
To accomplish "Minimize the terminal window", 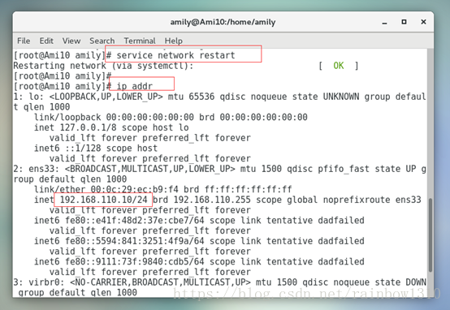I will tap(384, 22).
